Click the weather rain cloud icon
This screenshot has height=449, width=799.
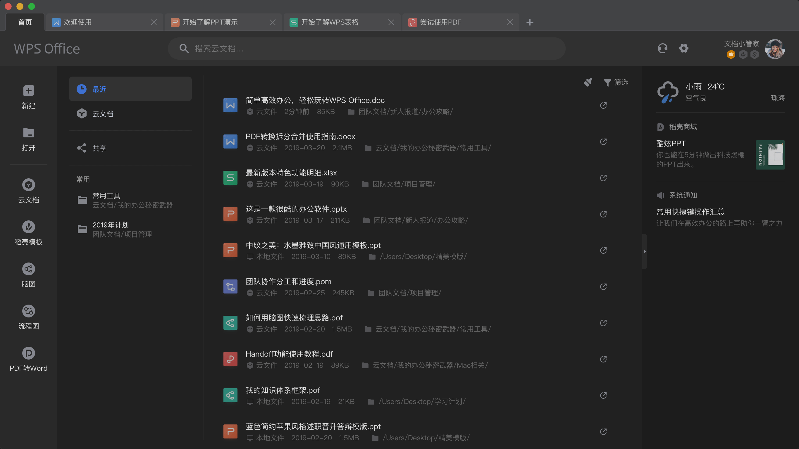click(667, 92)
